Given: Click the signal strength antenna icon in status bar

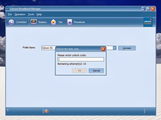Looking at the screenshot, I should click(x=8, y=110).
